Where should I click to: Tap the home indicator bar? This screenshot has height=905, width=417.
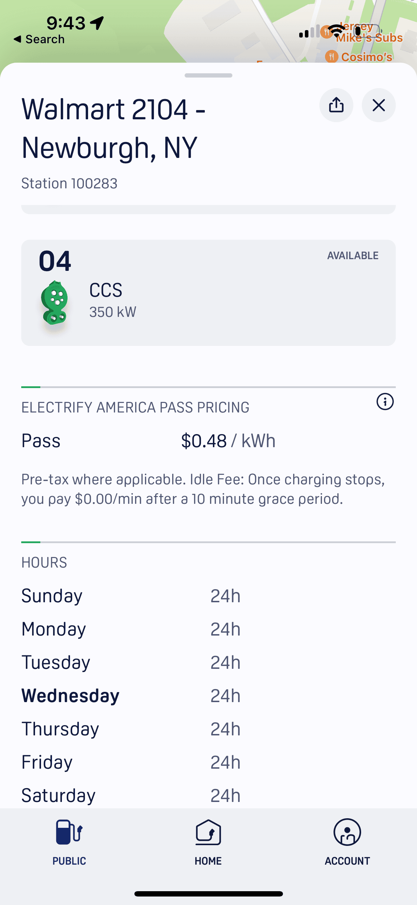click(x=208, y=894)
